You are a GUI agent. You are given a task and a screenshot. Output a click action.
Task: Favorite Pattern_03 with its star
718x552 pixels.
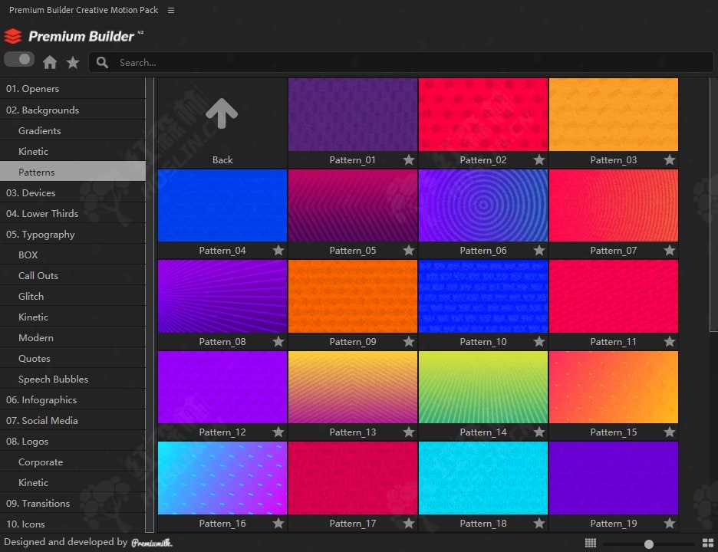point(670,159)
